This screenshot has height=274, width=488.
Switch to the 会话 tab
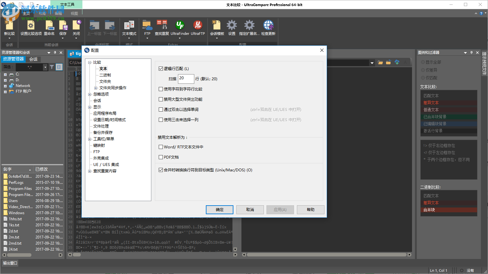click(x=33, y=59)
